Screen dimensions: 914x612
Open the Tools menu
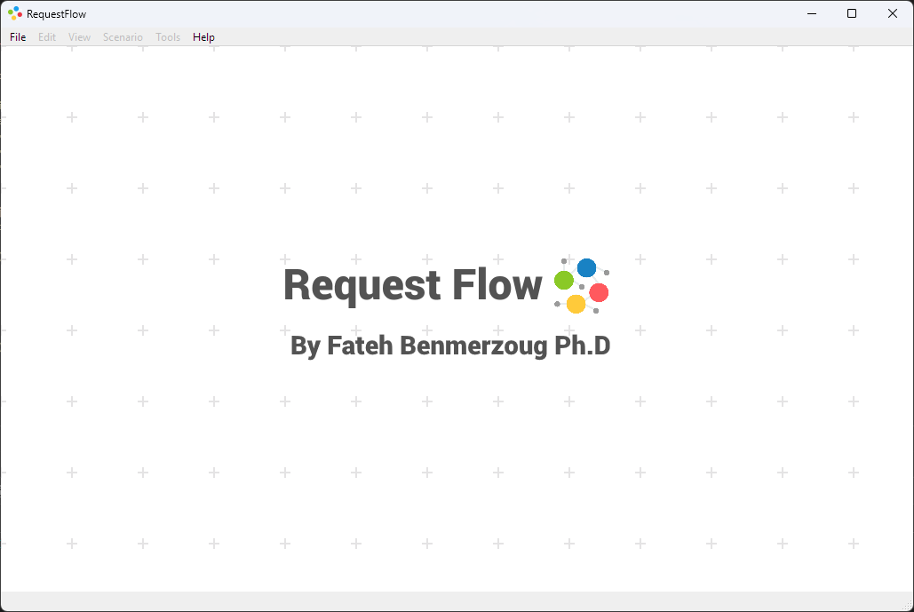pyautogui.click(x=168, y=37)
